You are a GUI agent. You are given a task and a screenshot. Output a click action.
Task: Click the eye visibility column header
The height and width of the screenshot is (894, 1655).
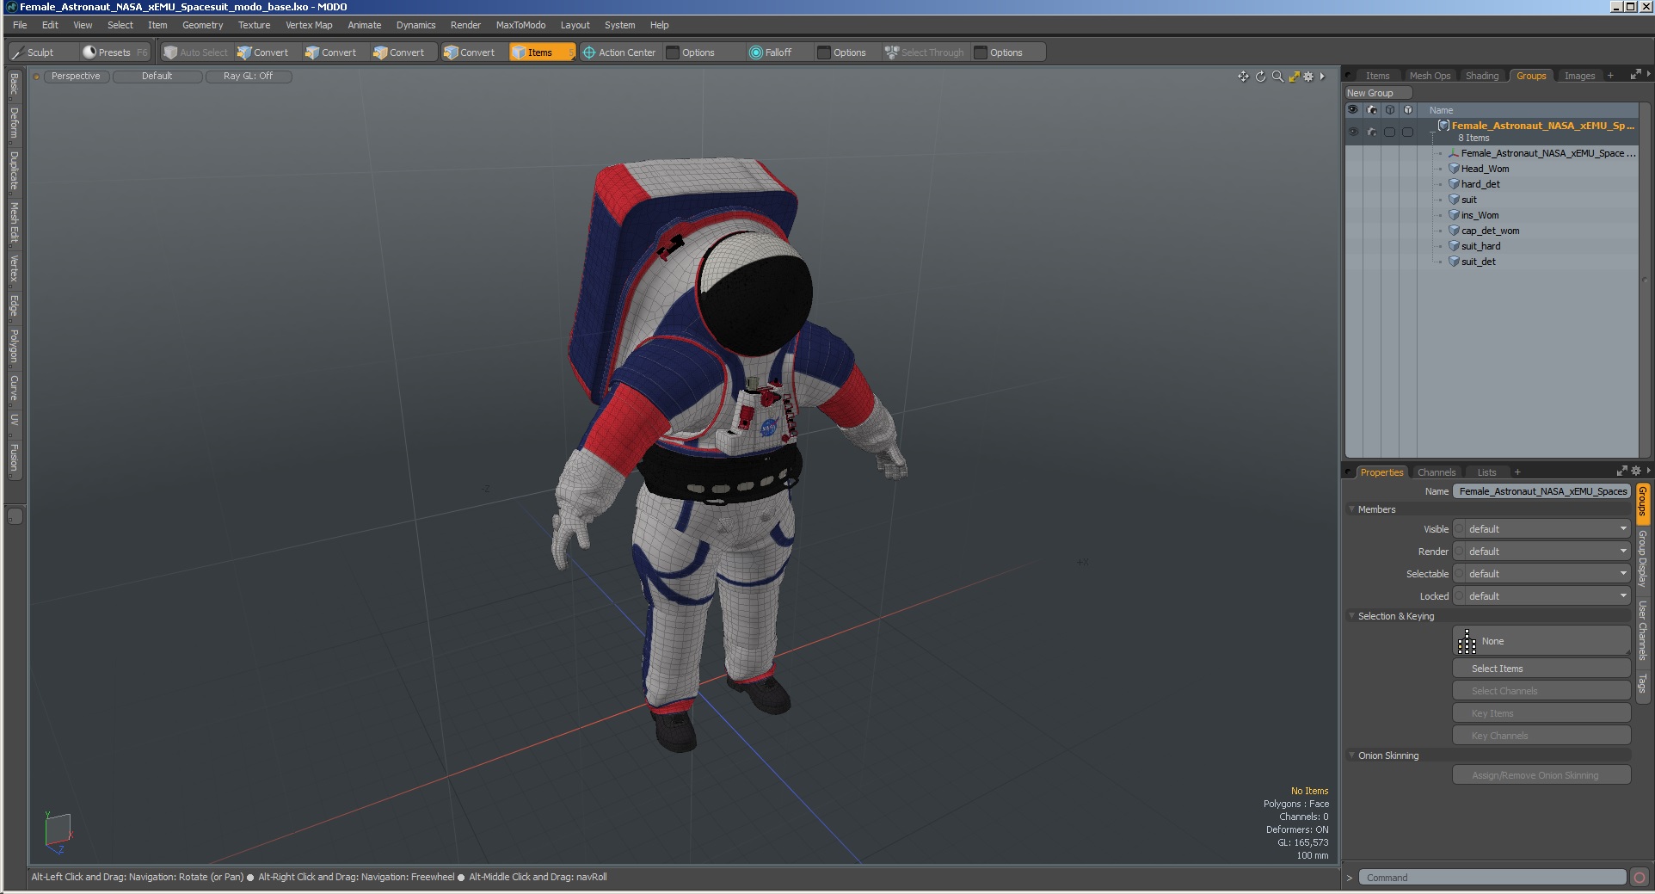click(x=1353, y=110)
